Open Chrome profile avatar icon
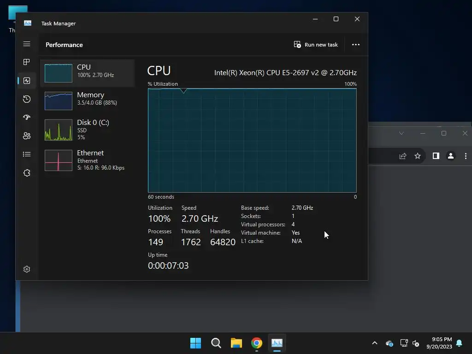This screenshot has width=472, height=354. pos(451,156)
